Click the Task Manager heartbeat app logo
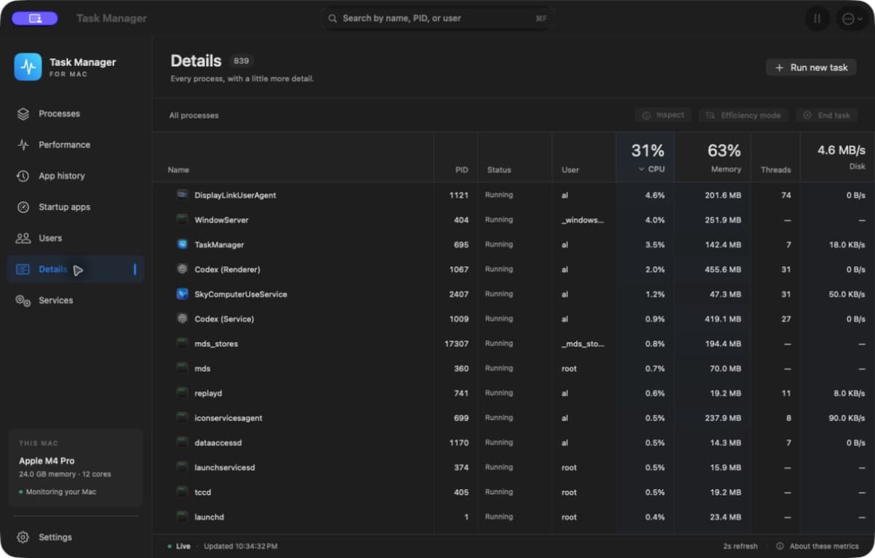The width and height of the screenshot is (875, 558). pyautogui.click(x=28, y=67)
